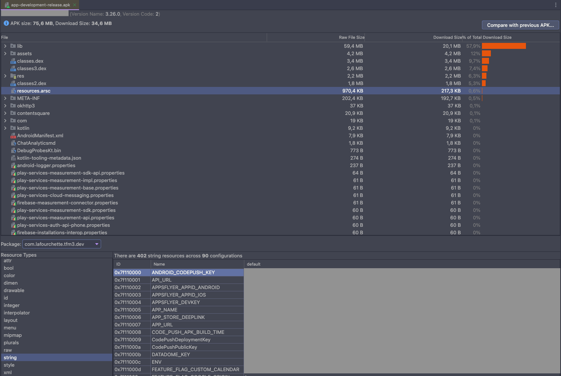561x376 pixels.
Task: Click the META-INF folder icon
Action: (13, 98)
